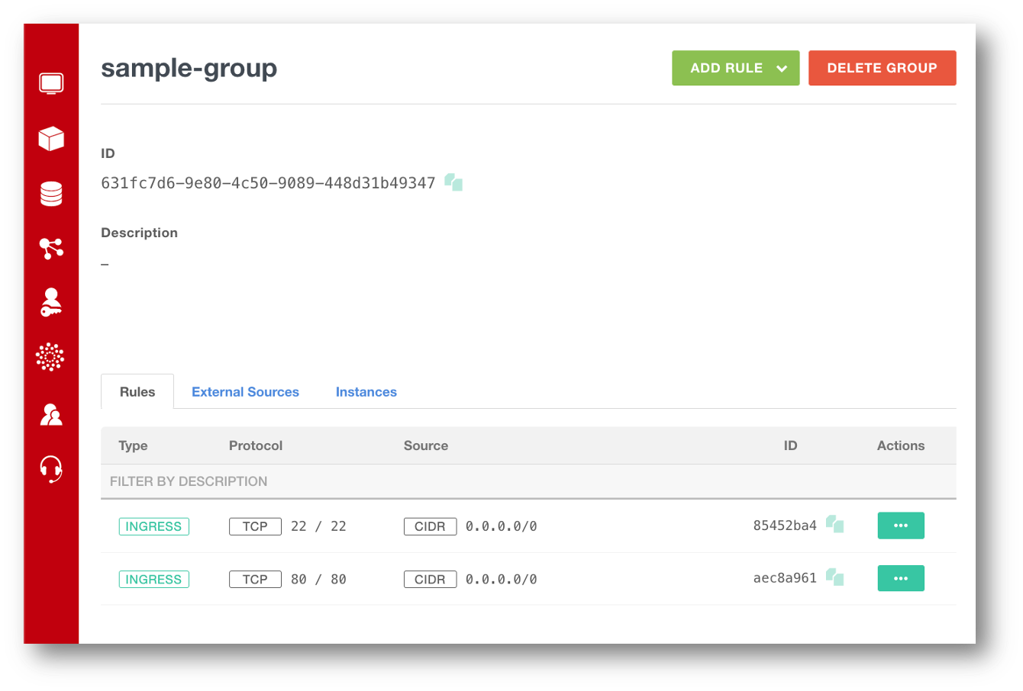Select the Rules tab

[x=137, y=391]
